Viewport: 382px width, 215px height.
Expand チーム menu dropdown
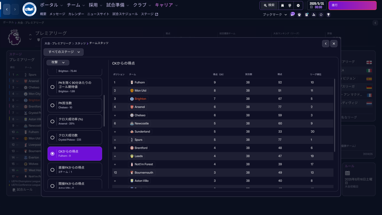(76, 5)
